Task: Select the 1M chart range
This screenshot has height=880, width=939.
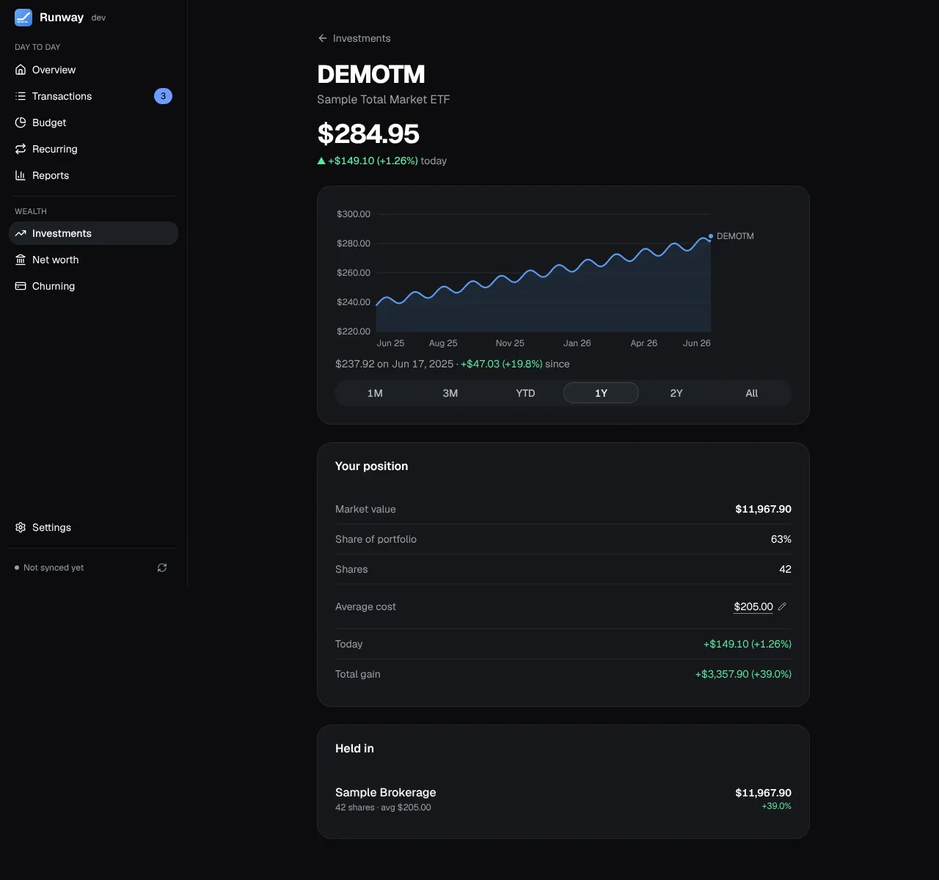Action: click(x=375, y=393)
